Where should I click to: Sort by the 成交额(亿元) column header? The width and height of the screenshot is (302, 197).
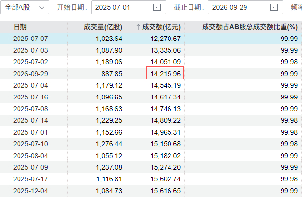pos(161,27)
